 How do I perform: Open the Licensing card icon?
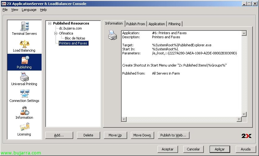[25, 127]
